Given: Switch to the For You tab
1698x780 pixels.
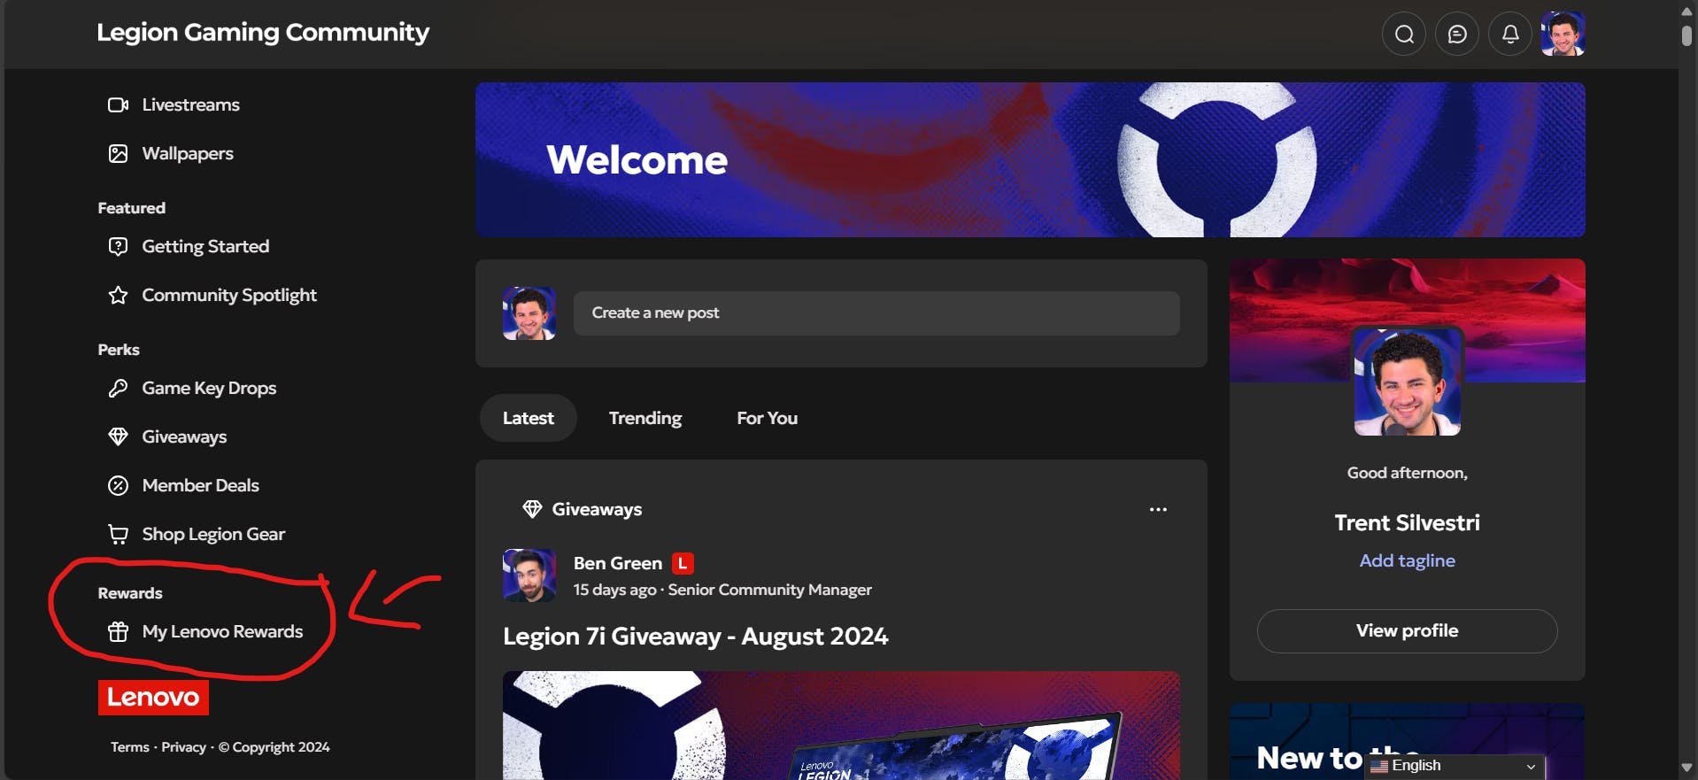Looking at the screenshot, I should click(x=768, y=418).
